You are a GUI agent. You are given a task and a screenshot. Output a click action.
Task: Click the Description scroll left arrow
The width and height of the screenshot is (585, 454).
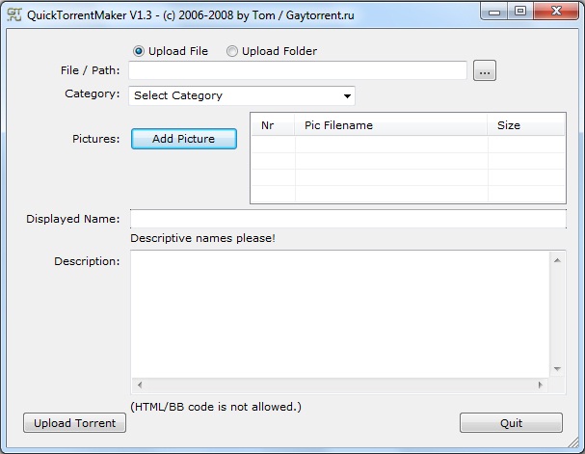[x=137, y=385]
